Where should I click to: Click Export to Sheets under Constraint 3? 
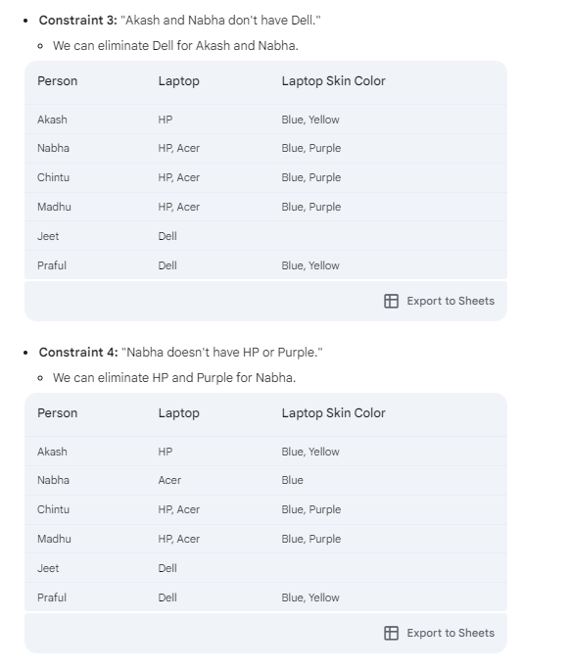451,302
